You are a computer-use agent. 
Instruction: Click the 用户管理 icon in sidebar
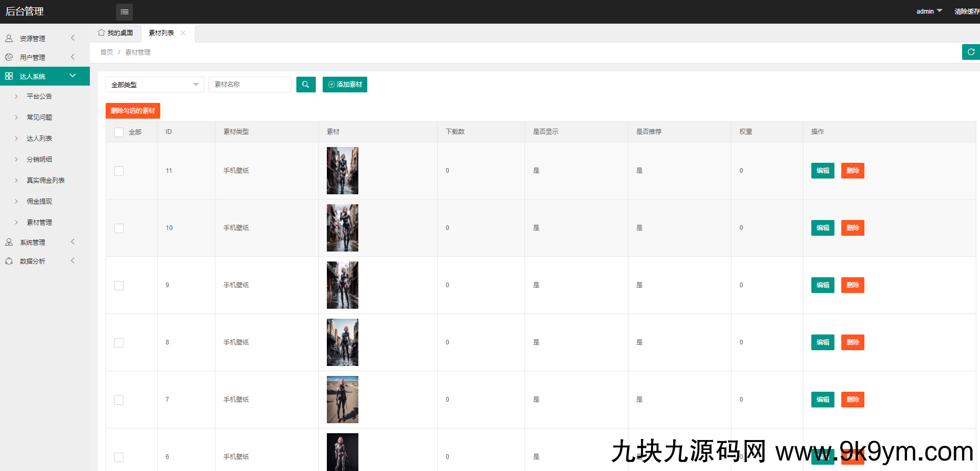[x=9, y=57]
